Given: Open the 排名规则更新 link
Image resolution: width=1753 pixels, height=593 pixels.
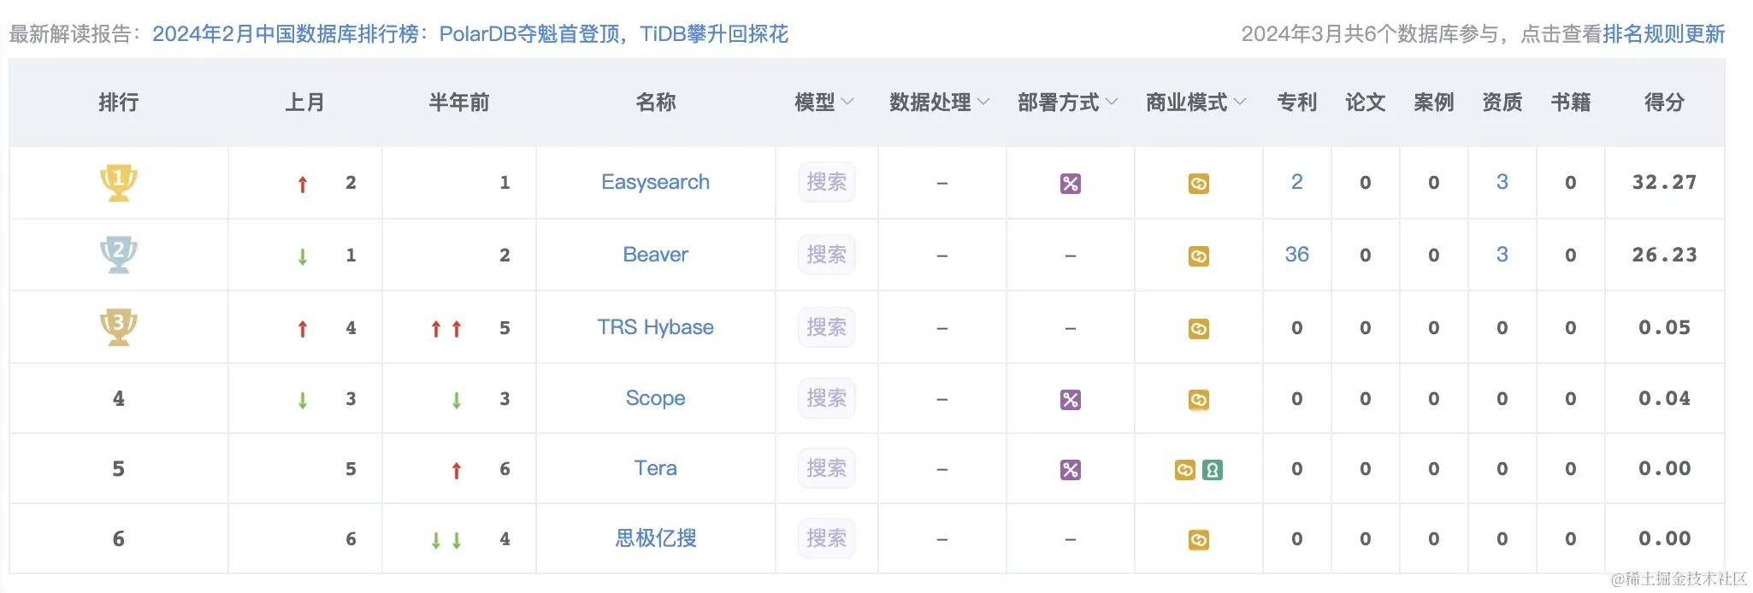Looking at the screenshot, I should pyautogui.click(x=1664, y=34).
